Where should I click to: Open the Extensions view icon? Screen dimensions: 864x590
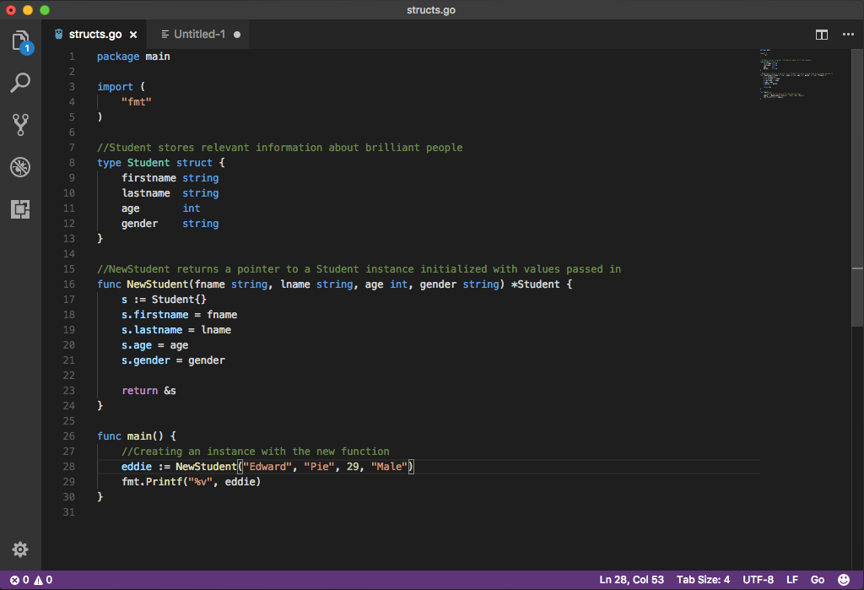[x=20, y=209]
